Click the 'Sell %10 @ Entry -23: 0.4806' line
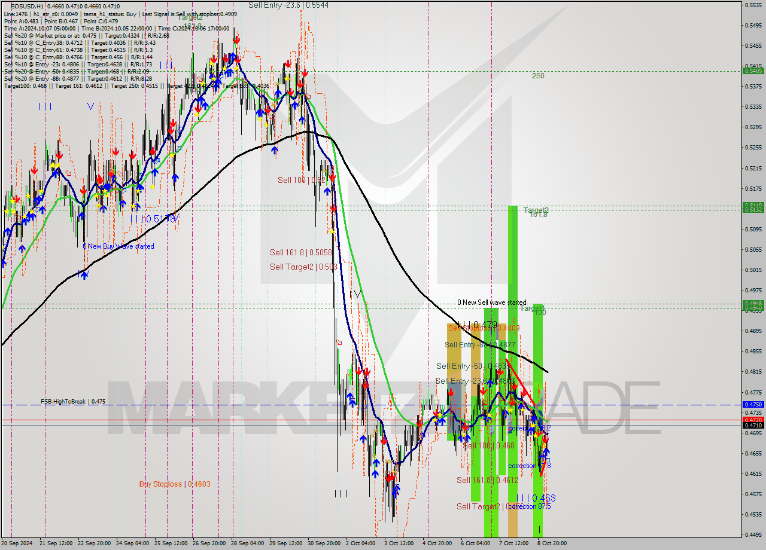Screen dimensions: 766x550 [x=78, y=64]
